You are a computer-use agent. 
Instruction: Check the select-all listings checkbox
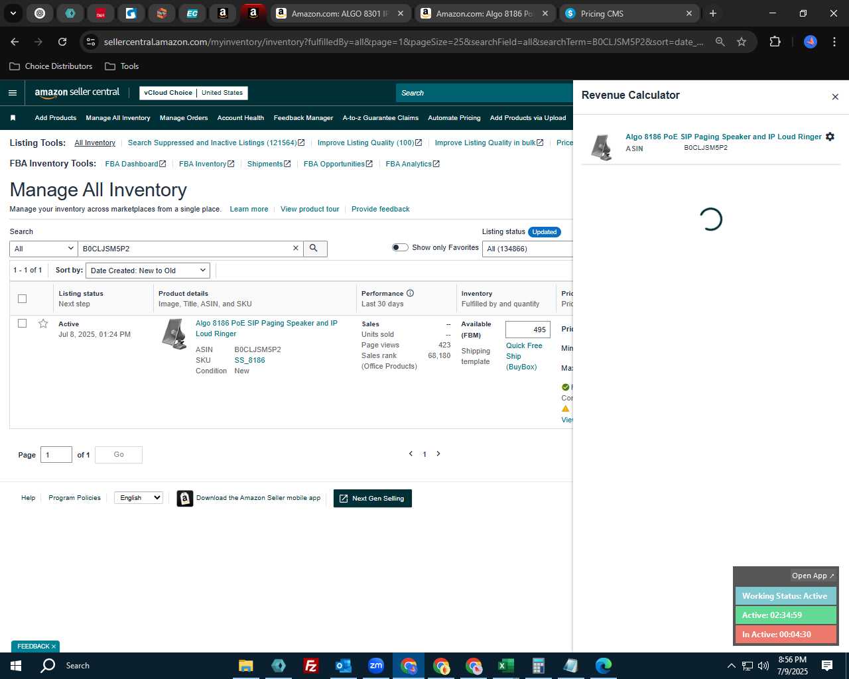[x=22, y=298]
